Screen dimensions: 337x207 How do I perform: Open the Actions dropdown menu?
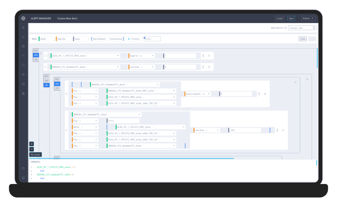pyautogui.click(x=308, y=18)
